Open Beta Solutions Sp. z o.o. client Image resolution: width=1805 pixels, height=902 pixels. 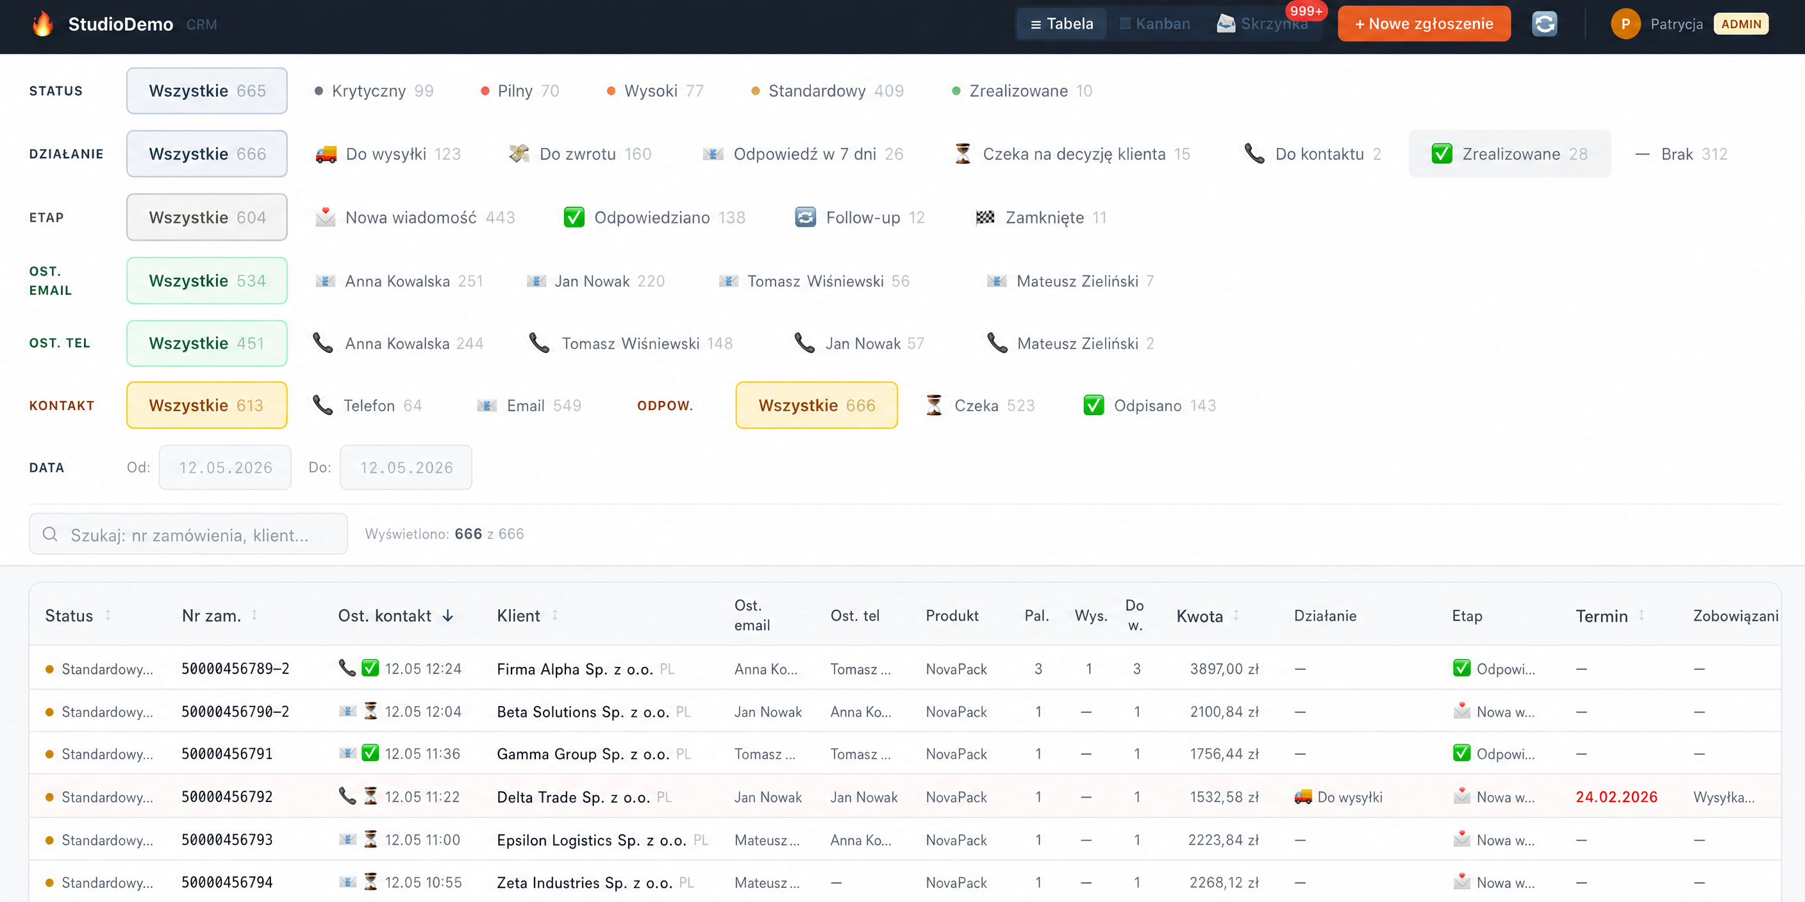583,712
